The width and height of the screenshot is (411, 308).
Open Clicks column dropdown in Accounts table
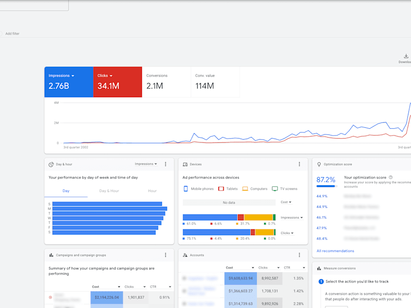pyautogui.click(x=269, y=267)
